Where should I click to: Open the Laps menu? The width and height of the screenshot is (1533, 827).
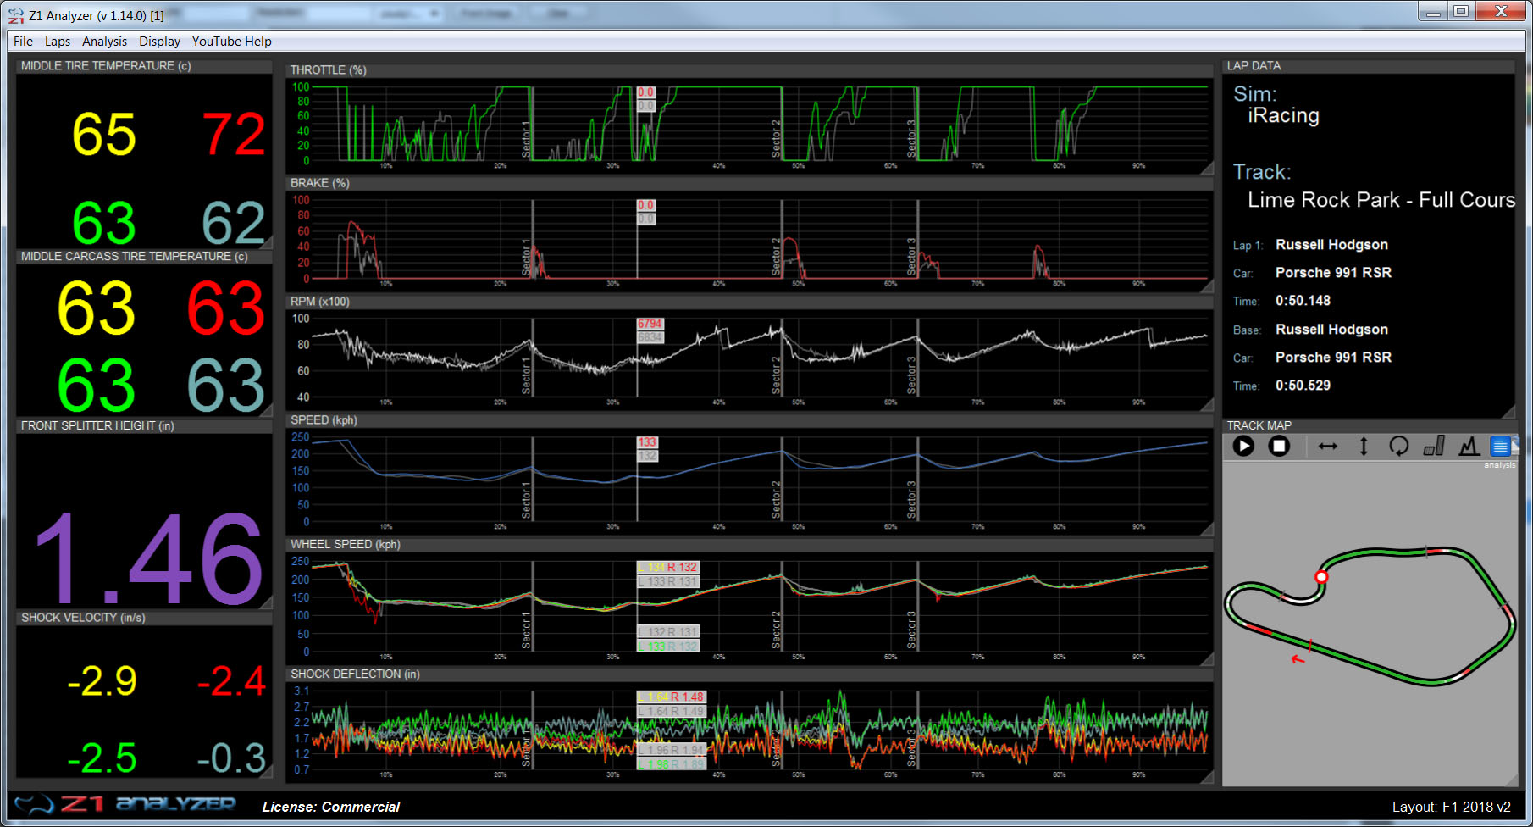[58, 41]
